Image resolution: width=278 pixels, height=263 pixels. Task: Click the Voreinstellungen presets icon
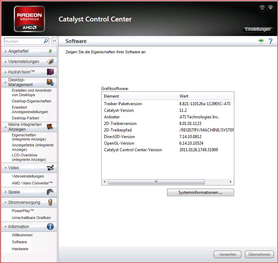[50, 61]
